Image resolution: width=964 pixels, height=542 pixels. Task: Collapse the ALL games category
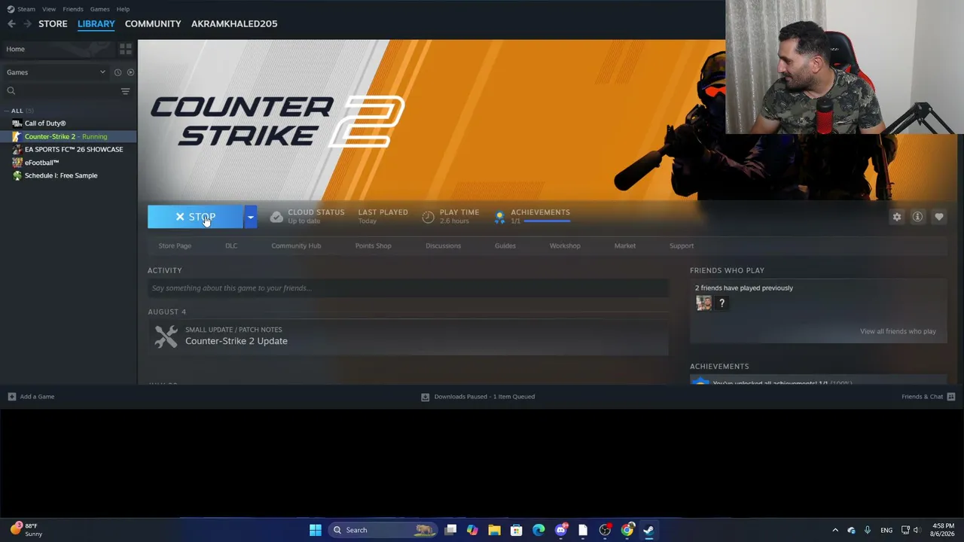coord(8,111)
